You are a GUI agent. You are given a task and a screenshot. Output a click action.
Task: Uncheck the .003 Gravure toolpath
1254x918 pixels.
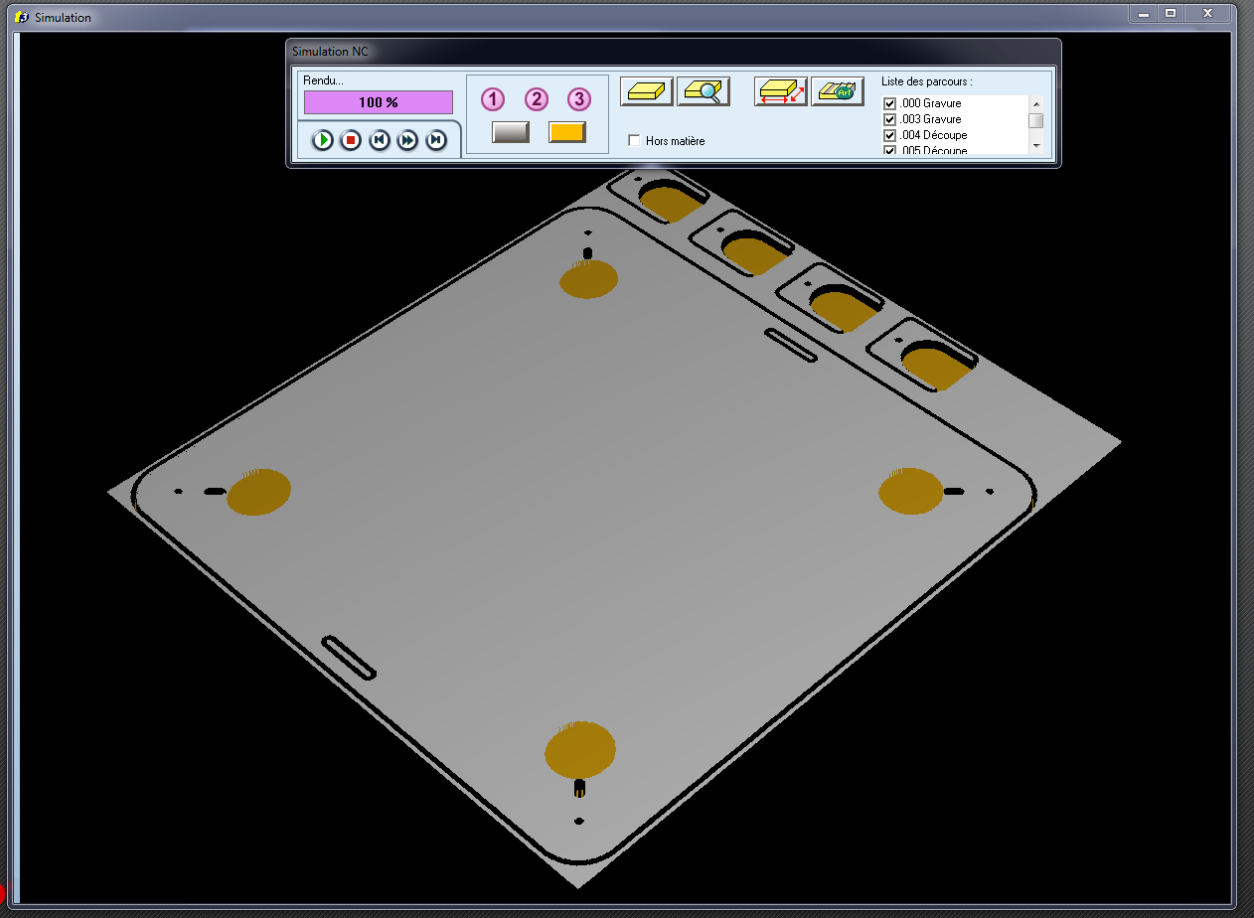(x=890, y=119)
